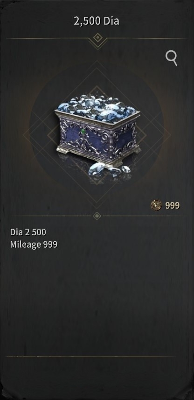Click the empty area below the Mileage text

pos(97,301)
